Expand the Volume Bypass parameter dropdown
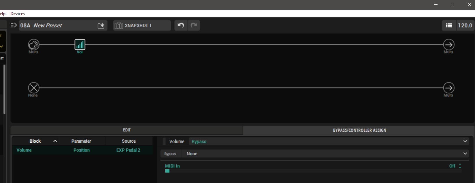The image size is (475, 183). tap(465, 142)
